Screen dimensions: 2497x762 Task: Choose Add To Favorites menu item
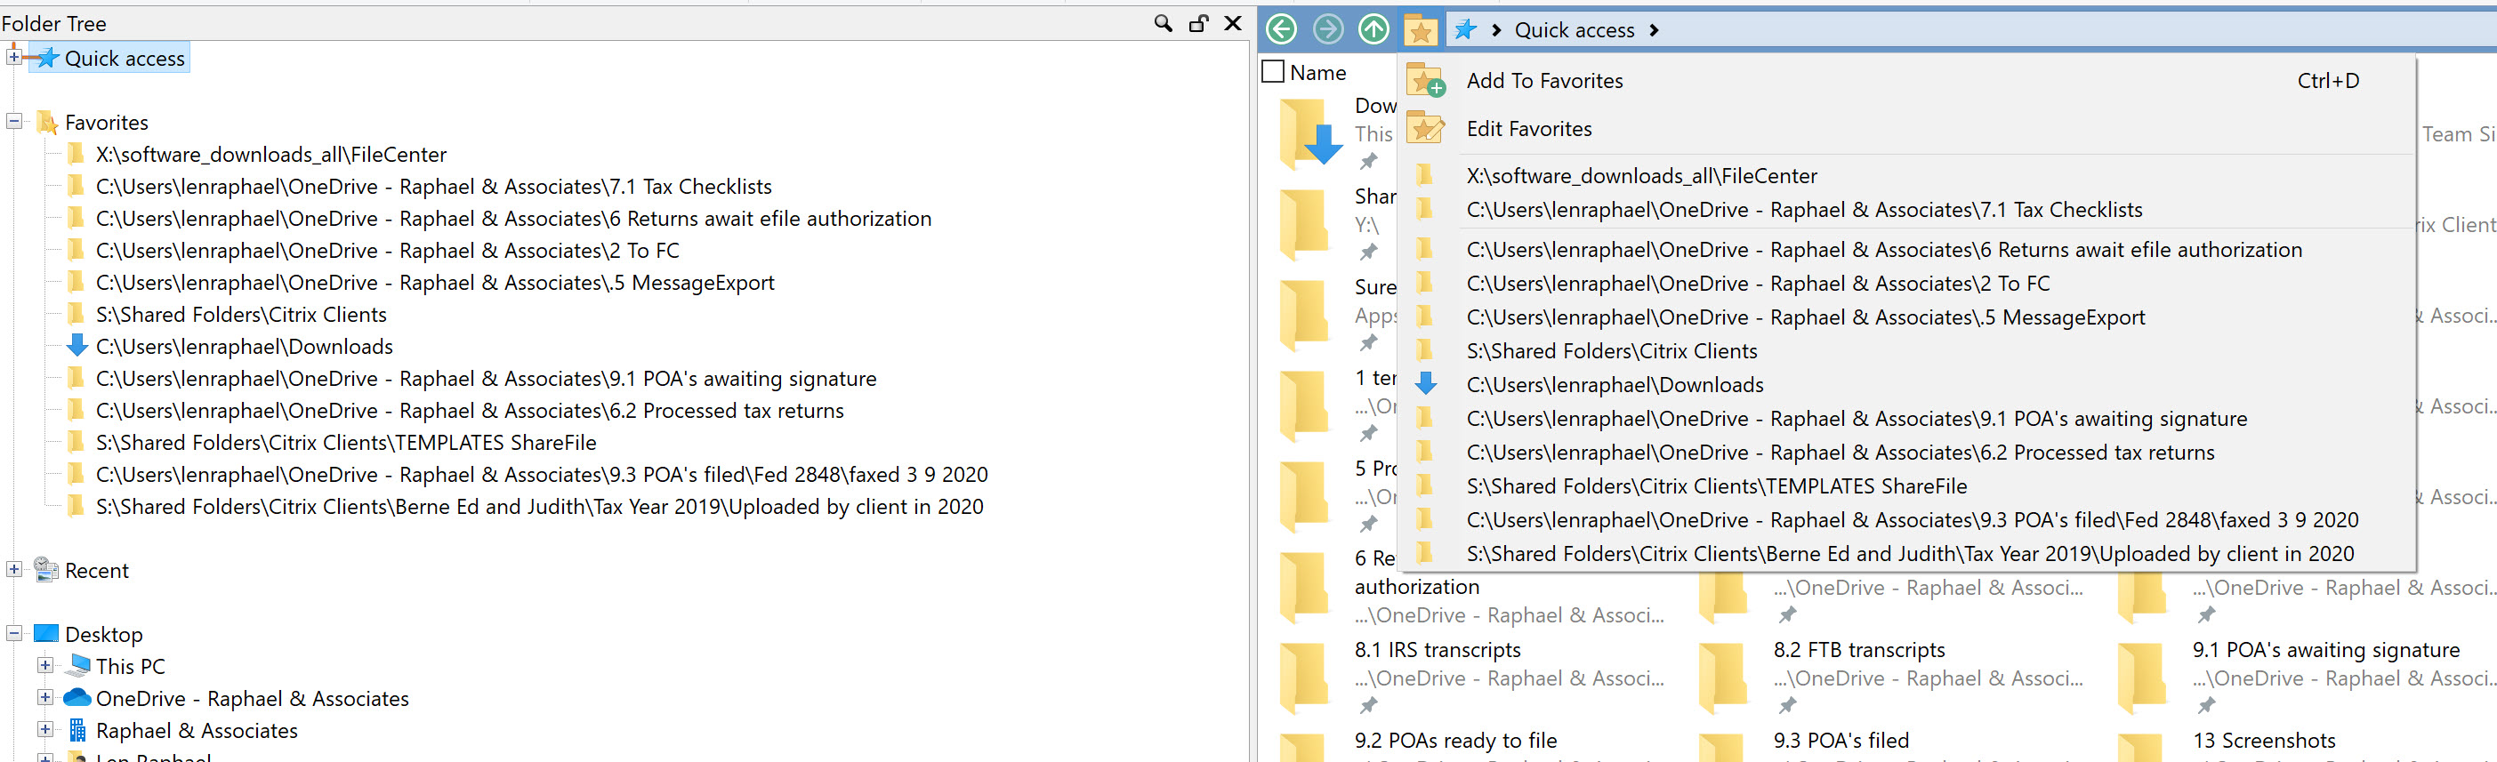pos(1906,80)
